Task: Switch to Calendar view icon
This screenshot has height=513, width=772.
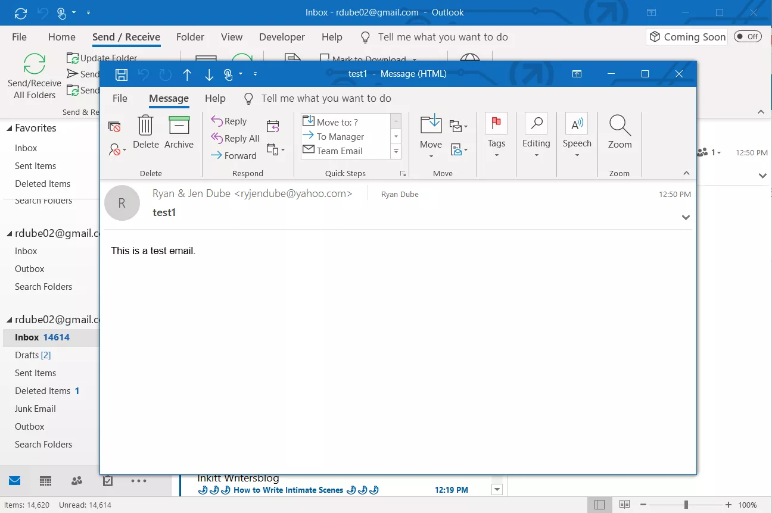Action: [x=45, y=481]
